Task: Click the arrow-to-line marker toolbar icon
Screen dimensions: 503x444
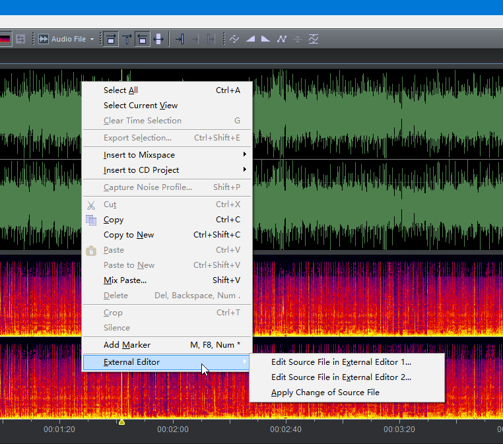Action: [179, 39]
